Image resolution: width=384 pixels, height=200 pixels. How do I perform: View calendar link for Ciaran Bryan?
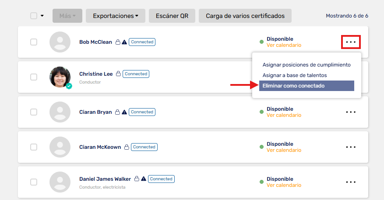(284, 115)
